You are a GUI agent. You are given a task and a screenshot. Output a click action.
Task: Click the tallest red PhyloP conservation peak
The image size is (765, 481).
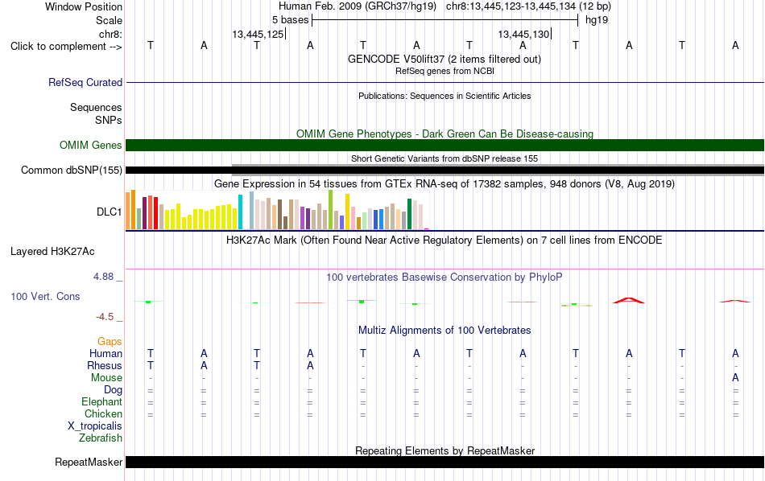point(629,300)
